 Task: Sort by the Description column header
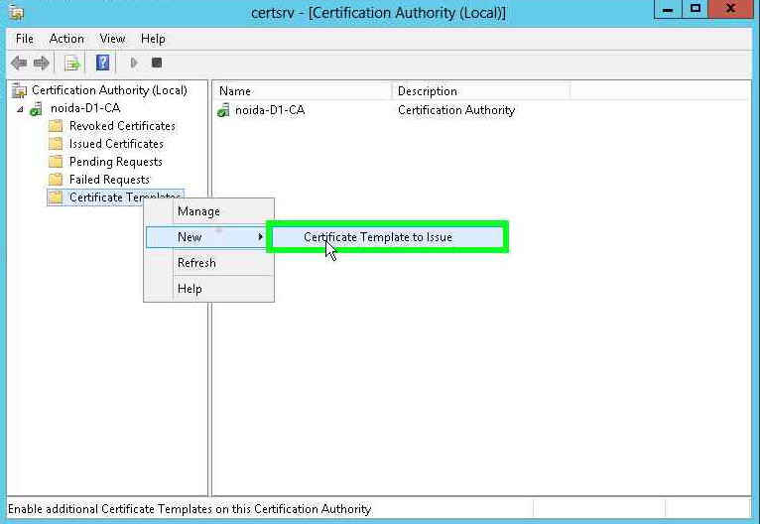pyautogui.click(x=481, y=91)
